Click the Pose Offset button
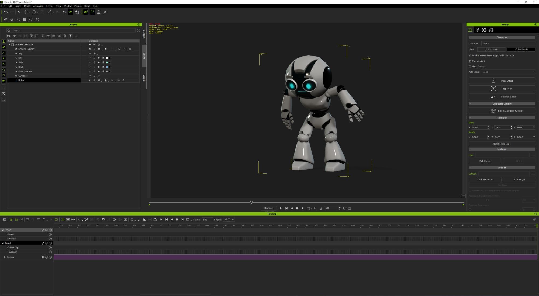The height and width of the screenshot is (296, 539). tap(502, 81)
